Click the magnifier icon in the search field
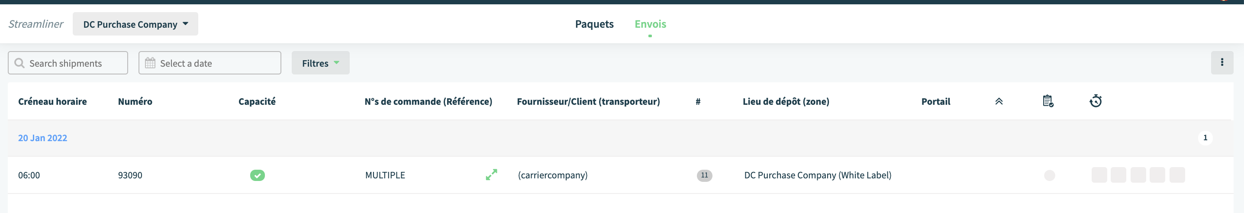1244x213 pixels. pos(19,63)
